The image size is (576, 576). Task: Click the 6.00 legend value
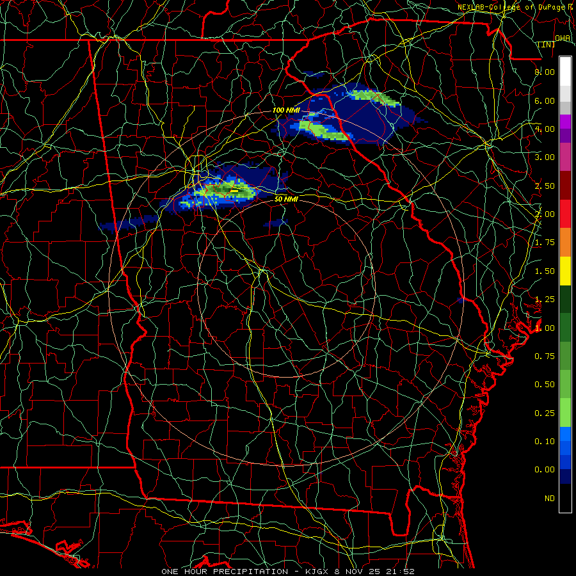click(x=545, y=100)
